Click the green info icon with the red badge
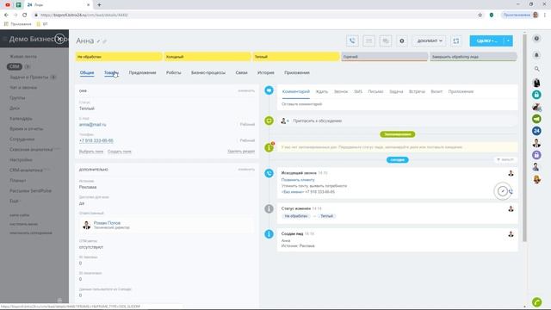The image size is (551, 310). click(269, 147)
